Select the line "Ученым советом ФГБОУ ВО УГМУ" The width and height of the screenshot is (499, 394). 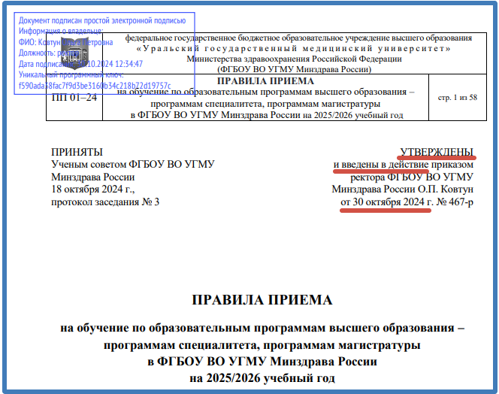click(x=133, y=165)
